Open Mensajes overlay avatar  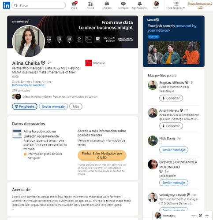point(157,215)
